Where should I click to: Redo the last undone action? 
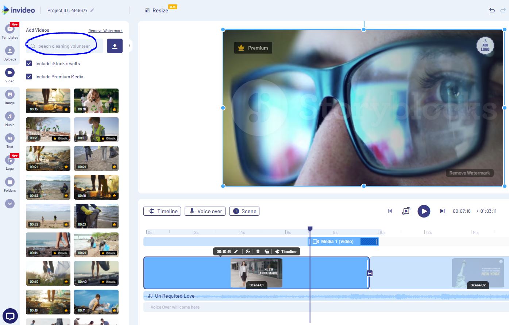click(x=503, y=10)
